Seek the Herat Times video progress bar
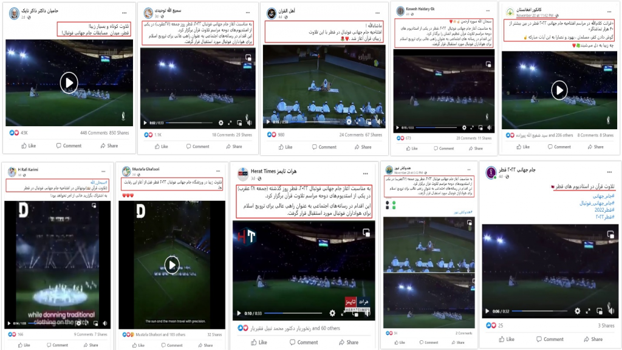The image size is (622, 350). (293, 313)
